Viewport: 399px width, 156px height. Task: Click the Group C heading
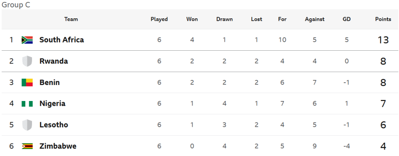click(x=16, y=5)
